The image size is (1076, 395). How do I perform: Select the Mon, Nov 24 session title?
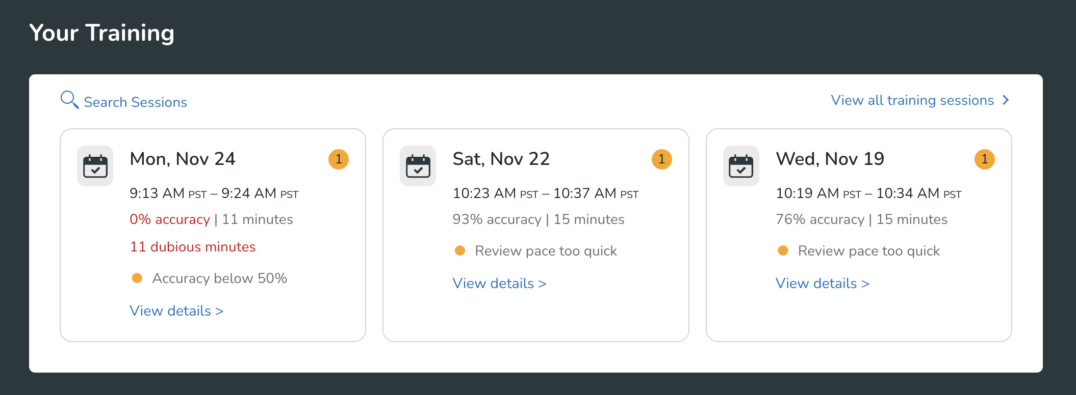[183, 159]
